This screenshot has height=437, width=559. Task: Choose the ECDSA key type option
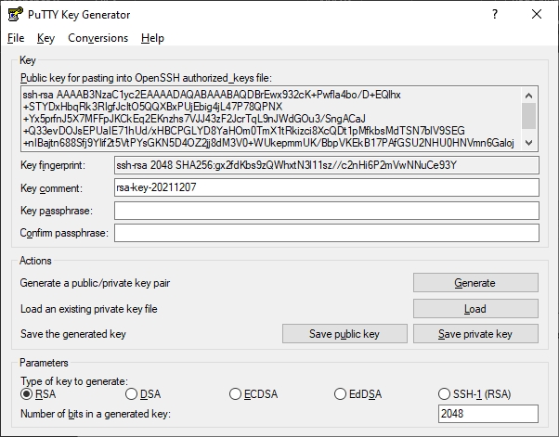click(236, 394)
